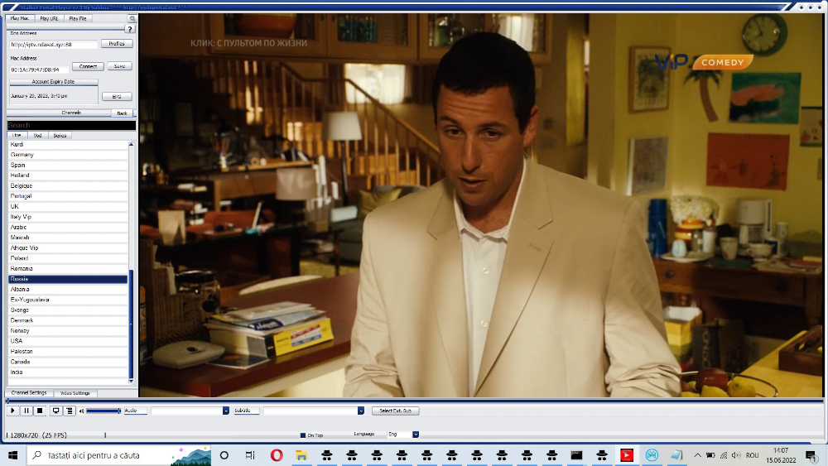The image size is (828, 466).
Task: Click Select Ext. Sub button
Action: tap(396, 411)
